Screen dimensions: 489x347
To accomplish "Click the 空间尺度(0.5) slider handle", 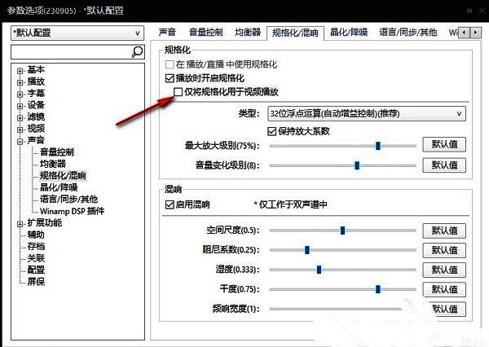I will click(x=342, y=231).
